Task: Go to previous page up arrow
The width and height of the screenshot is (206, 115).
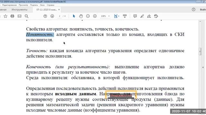Action: point(45,16)
